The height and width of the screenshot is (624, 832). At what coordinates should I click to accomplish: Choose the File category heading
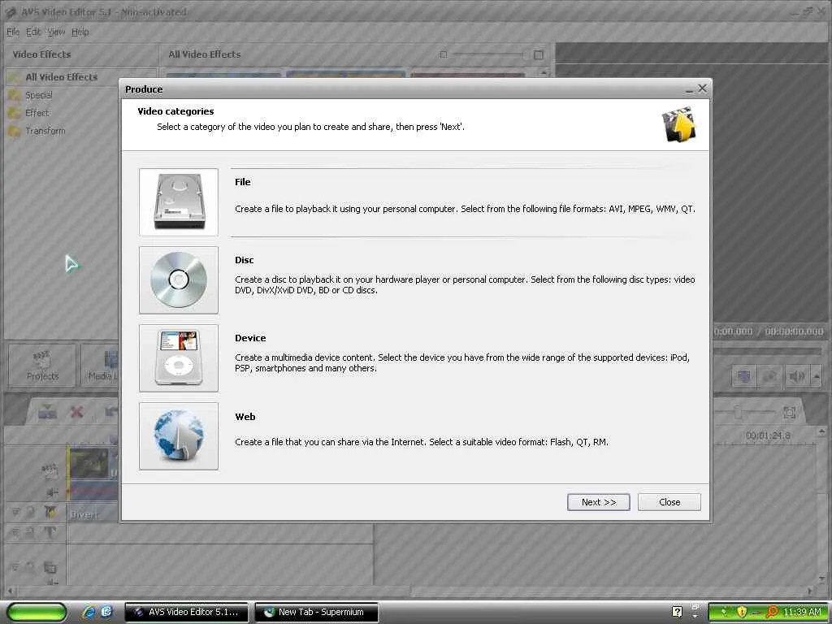pyautogui.click(x=242, y=182)
